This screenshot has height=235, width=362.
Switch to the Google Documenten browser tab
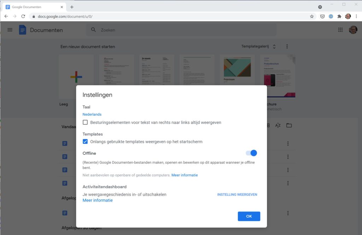[x=34, y=7]
